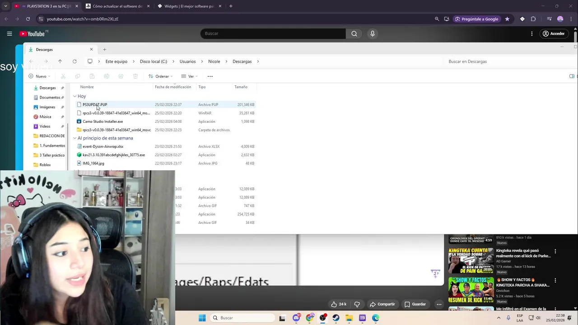This screenshot has width=578, height=325.
Task: Open the Nuevo dropdown in Explorer
Action: (39, 76)
